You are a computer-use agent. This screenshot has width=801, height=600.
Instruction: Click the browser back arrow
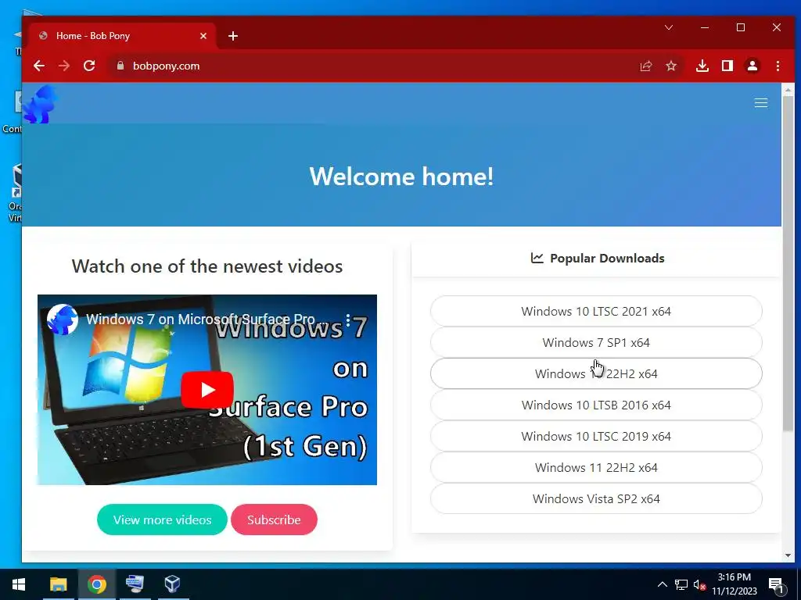[x=39, y=66]
